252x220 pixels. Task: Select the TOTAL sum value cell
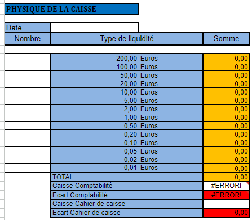[x=226, y=177]
